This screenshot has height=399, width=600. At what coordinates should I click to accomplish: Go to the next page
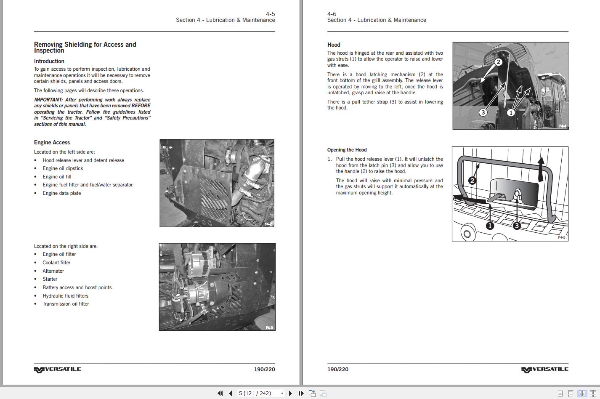290,393
